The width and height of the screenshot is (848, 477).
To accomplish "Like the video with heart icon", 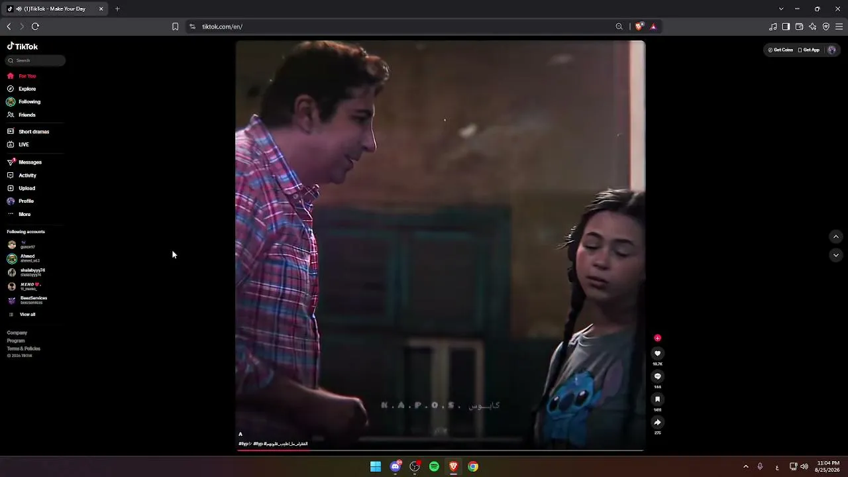I will [x=657, y=354].
